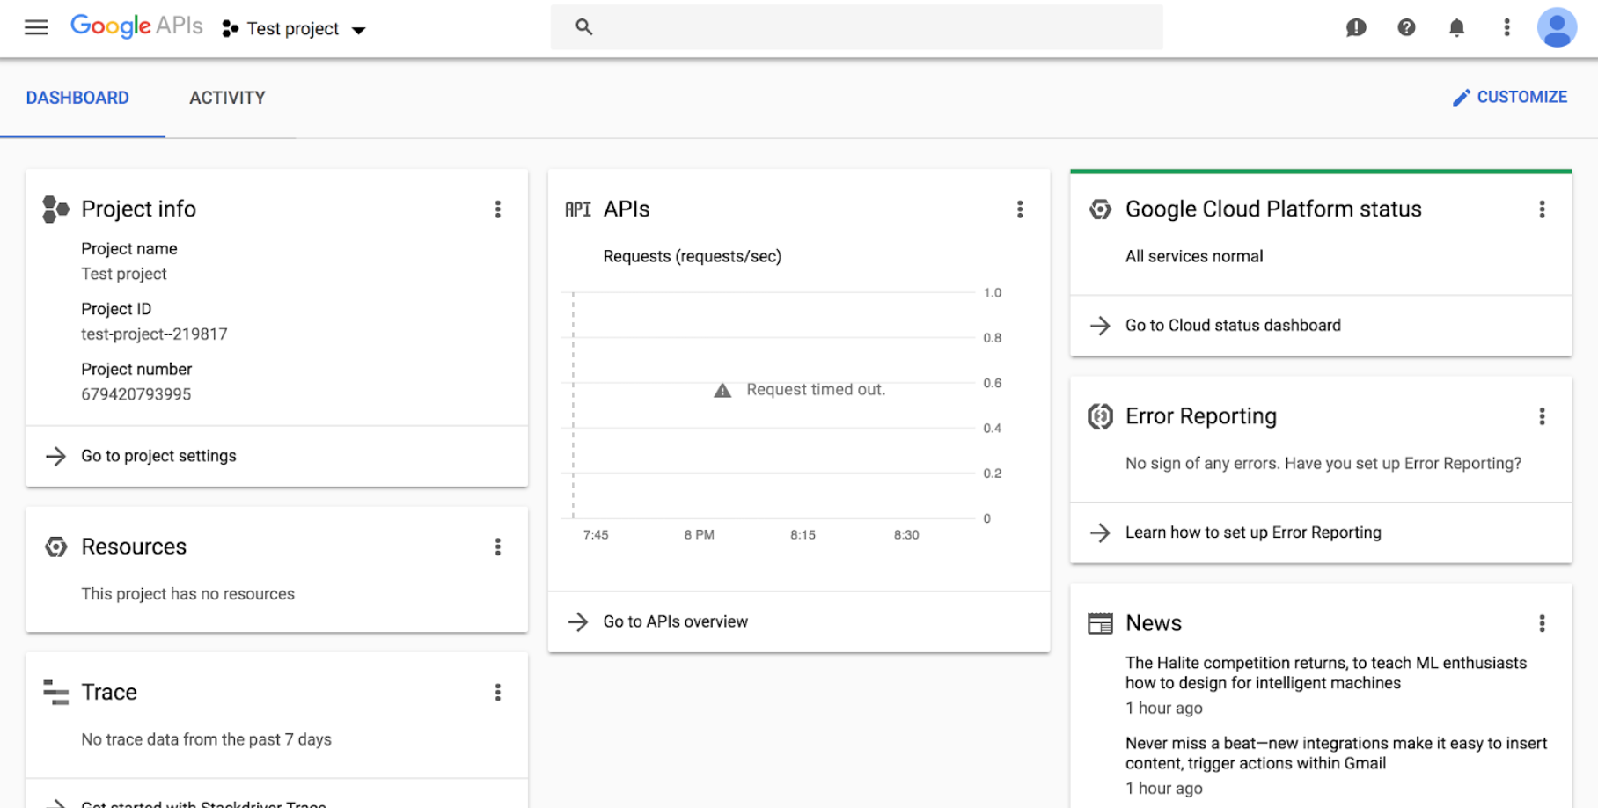
Task: Click the search magnifier icon
Action: point(584,27)
